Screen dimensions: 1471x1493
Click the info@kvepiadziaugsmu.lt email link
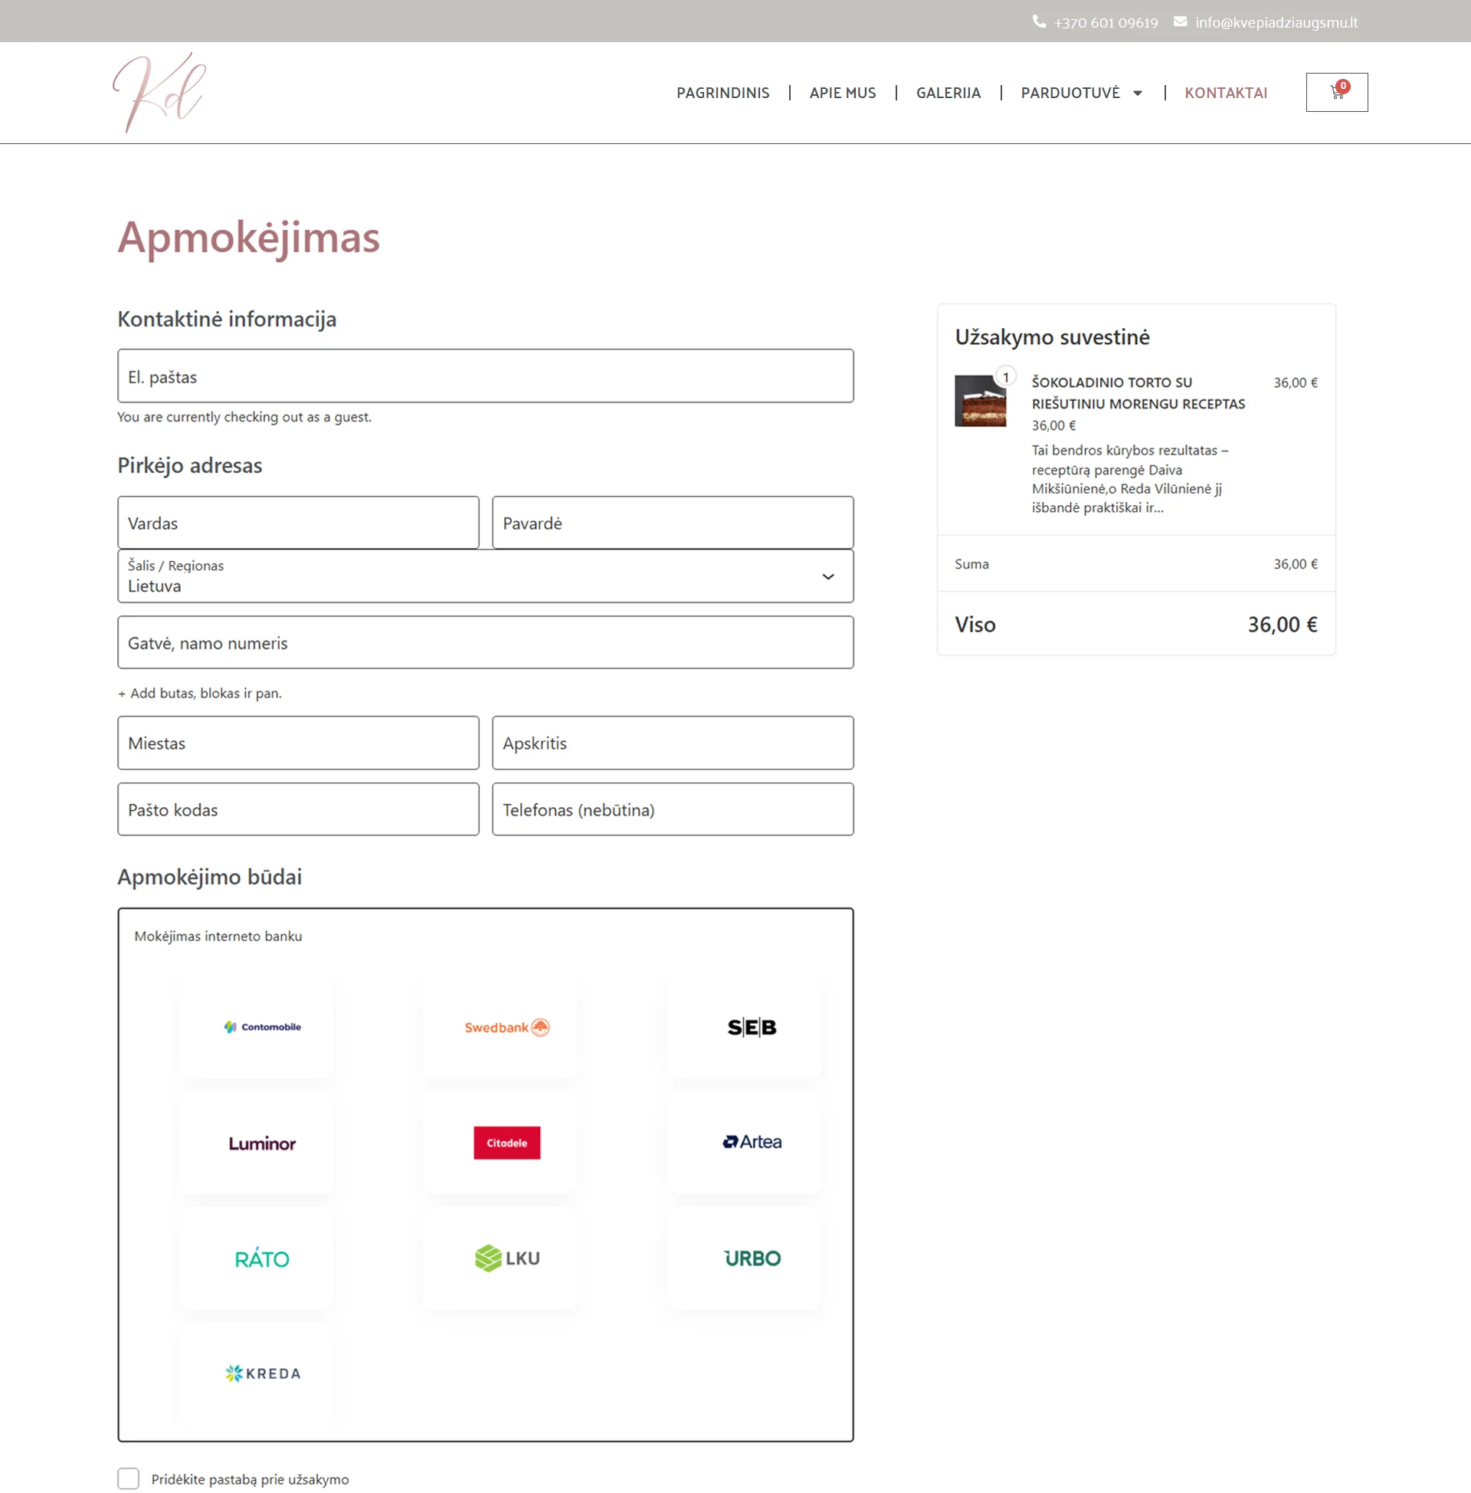pos(1276,22)
